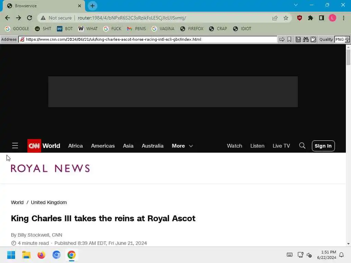Go back with Chrome back arrow

pyautogui.click(x=8, y=18)
